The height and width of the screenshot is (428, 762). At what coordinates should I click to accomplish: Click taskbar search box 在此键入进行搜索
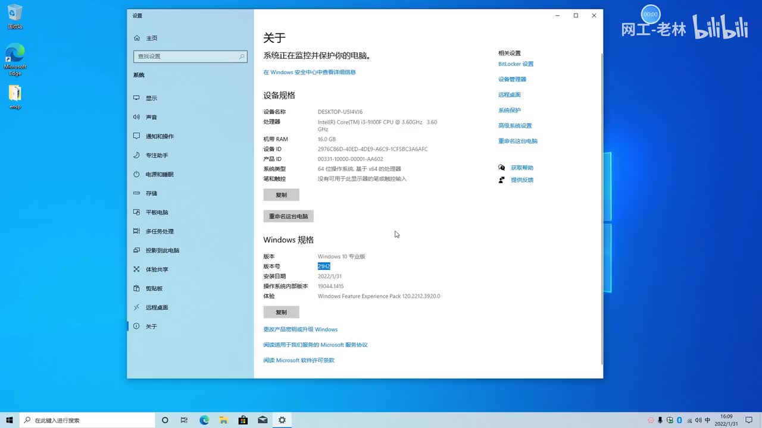click(88, 420)
